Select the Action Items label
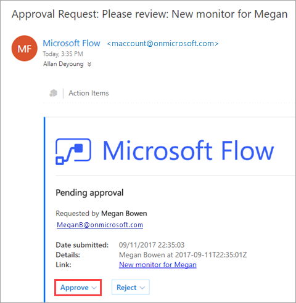296x303 pixels. (x=89, y=93)
